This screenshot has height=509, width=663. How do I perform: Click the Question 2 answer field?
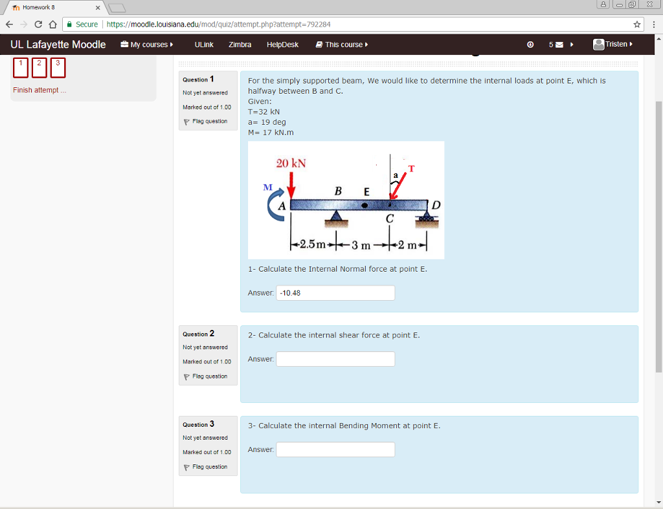(x=335, y=359)
